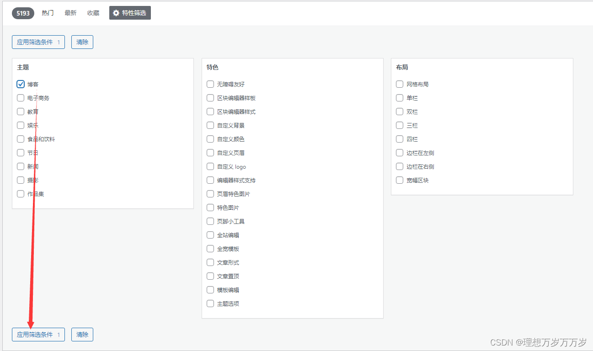Viewport: 593px width, 351px height.
Task: Check the 文章形式 checkbox
Action: [210, 262]
